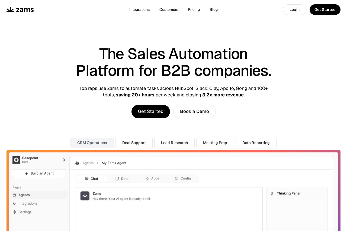Switch to the Lead Research tab
The width and height of the screenshot is (347, 231).
174,143
